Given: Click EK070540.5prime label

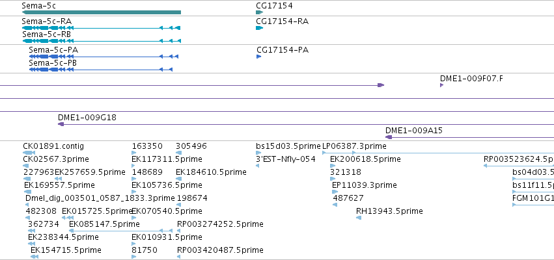Looking at the screenshot, I should 167,211.
